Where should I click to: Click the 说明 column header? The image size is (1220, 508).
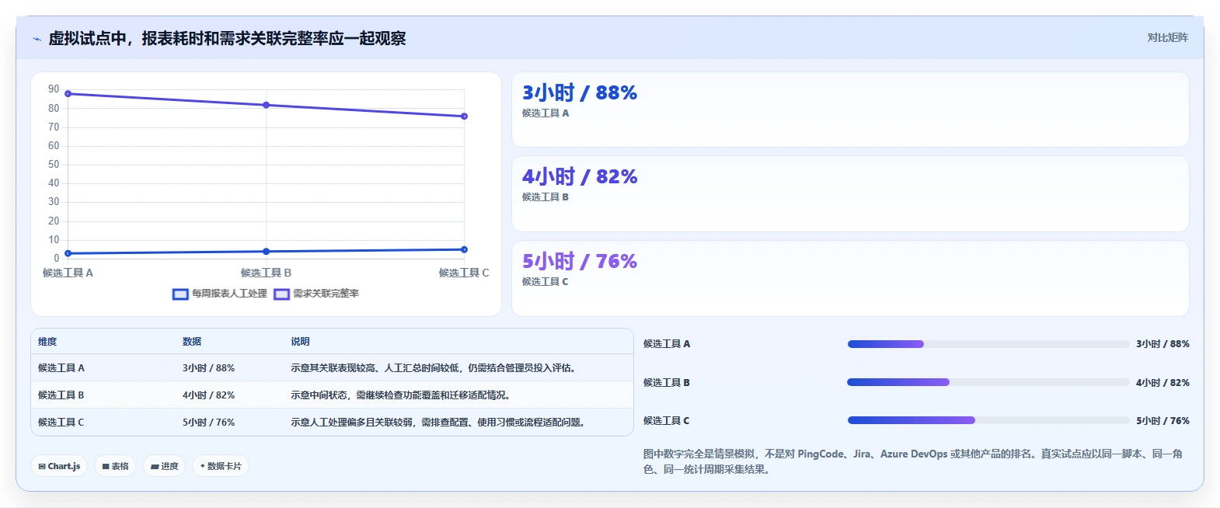300,342
